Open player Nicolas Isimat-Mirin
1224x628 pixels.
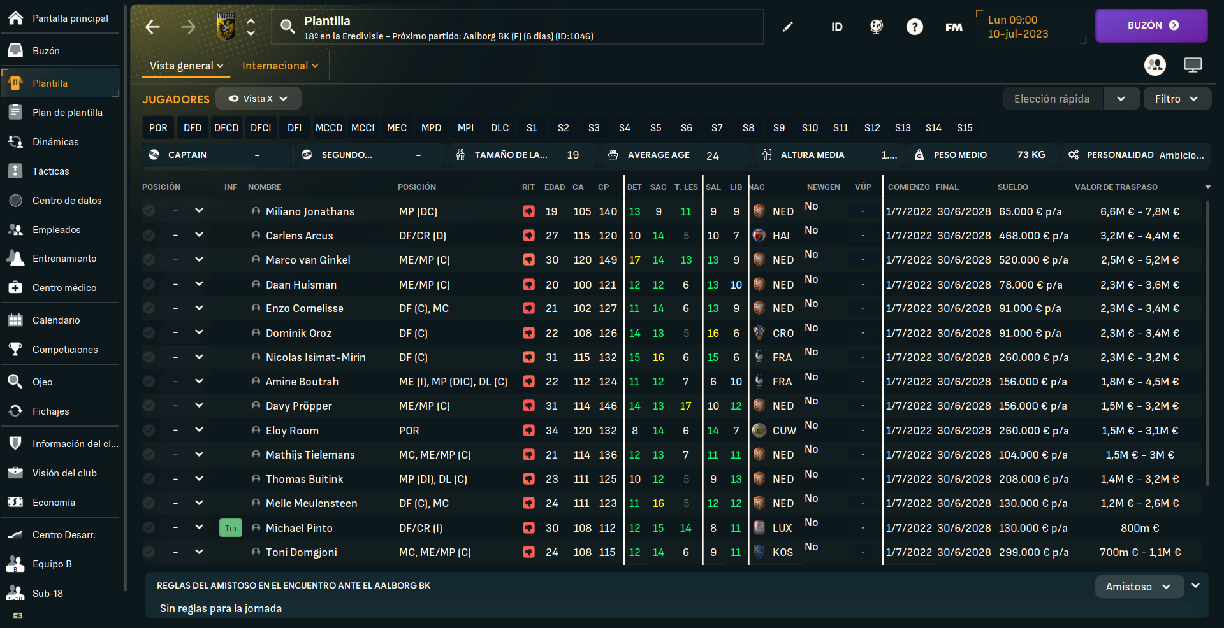click(316, 357)
